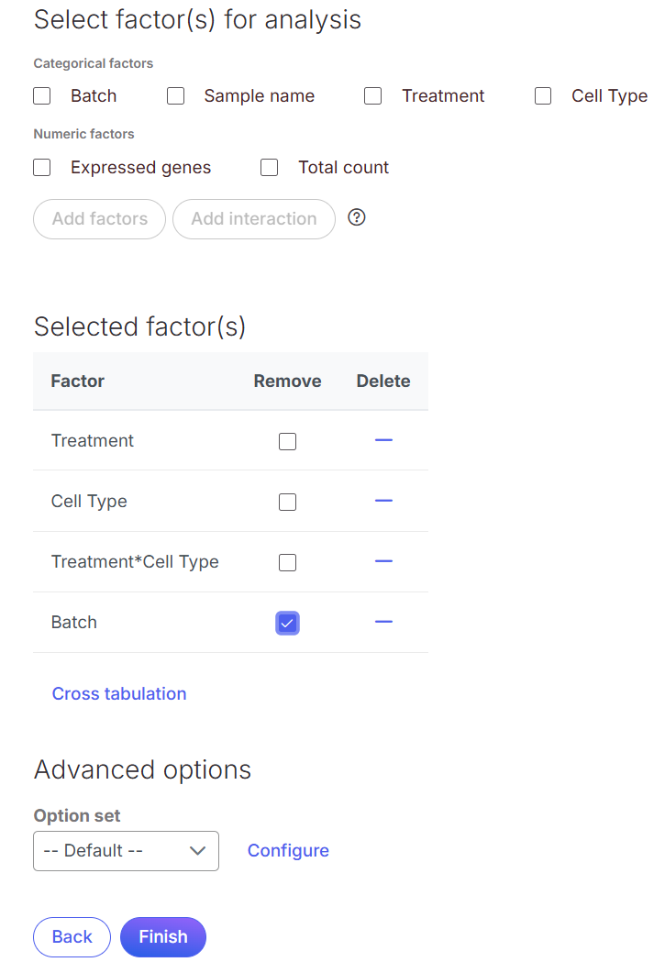Delete the Batch factor row
Screen dimensions: 665x973
click(383, 623)
